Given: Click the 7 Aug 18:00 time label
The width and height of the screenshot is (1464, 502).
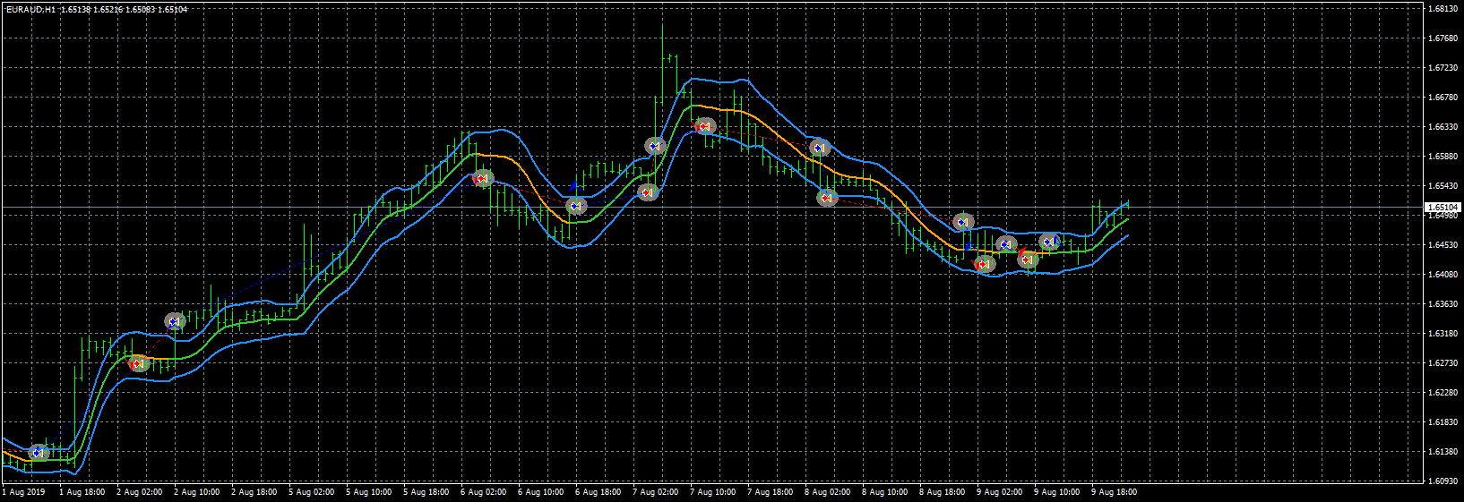Looking at the screenshot, I should [x=770, y=491].
